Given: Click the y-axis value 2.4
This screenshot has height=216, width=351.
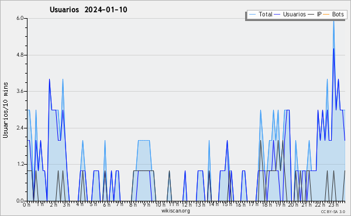Looking at the screenshot, I should (x=20, y=128).
